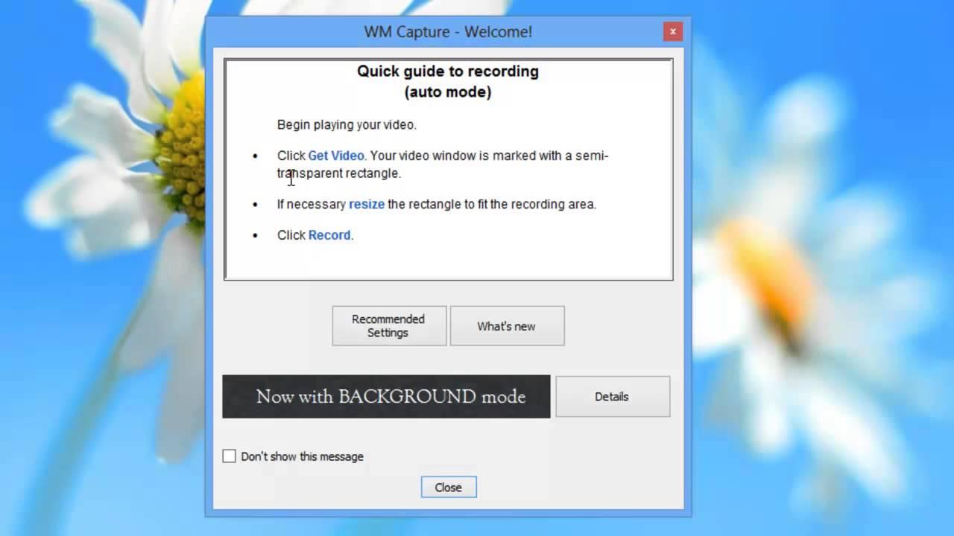Close the WM Capture Welcome window via the red X
This screenshot has width=954, height=536.
pyautogui.click(x=672, y=32)
